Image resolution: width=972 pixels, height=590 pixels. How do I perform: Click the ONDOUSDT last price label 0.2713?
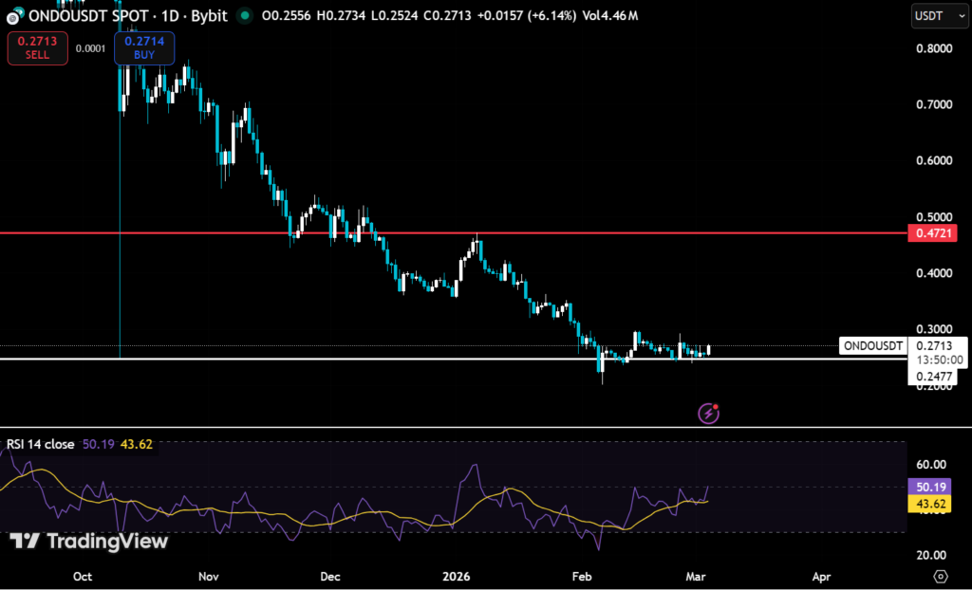click(934, 346)
